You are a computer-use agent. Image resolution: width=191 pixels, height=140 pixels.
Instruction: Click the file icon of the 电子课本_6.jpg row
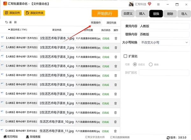pyautogui.click(x=2, y=84)
